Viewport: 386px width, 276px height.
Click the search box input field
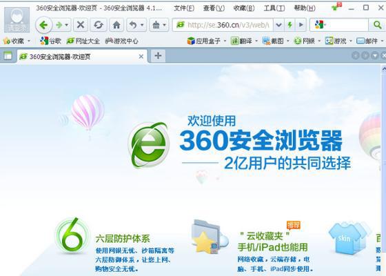click(347, 25)
